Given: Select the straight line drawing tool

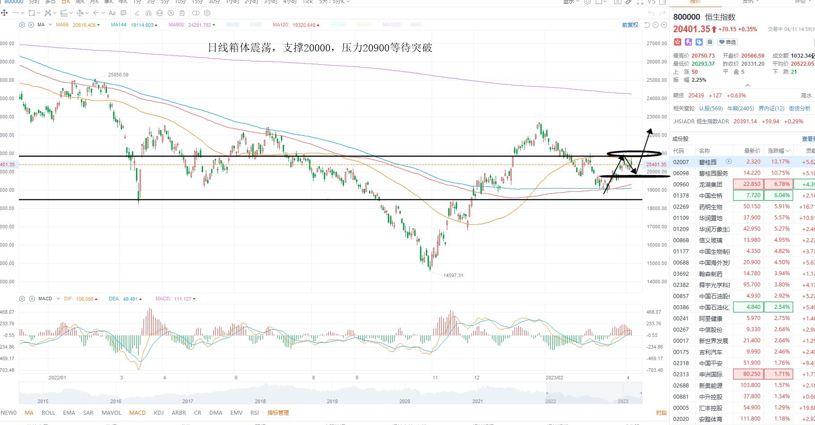Looking at the screenshot, I should pos(16,13).
